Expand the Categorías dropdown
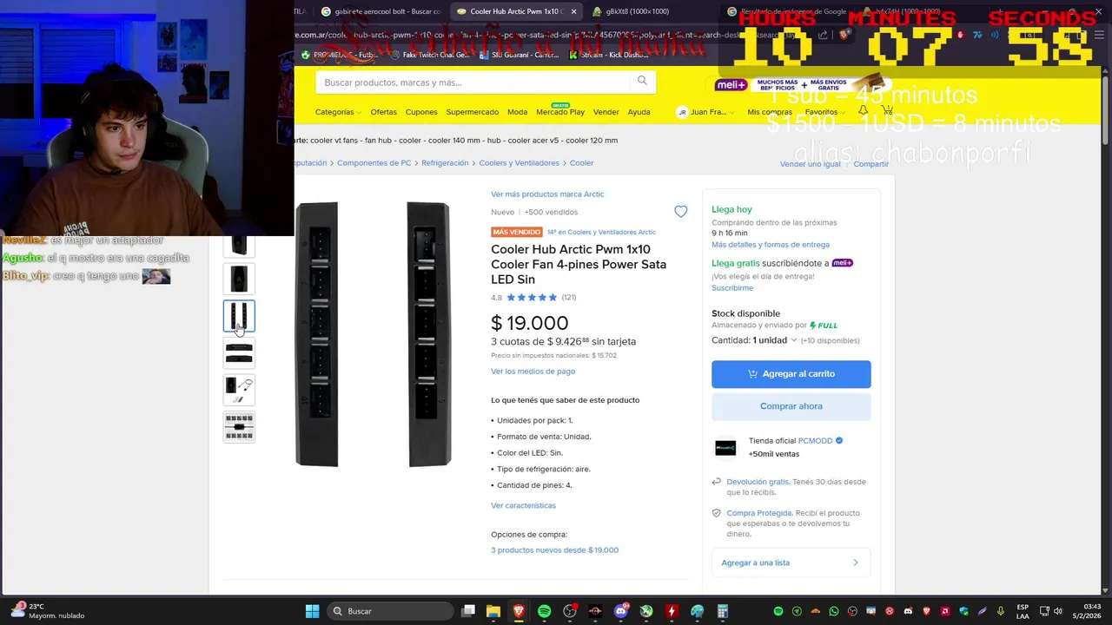Image resolution: width=1112 pixels, height=625 pixels. [x=338, y=112]
